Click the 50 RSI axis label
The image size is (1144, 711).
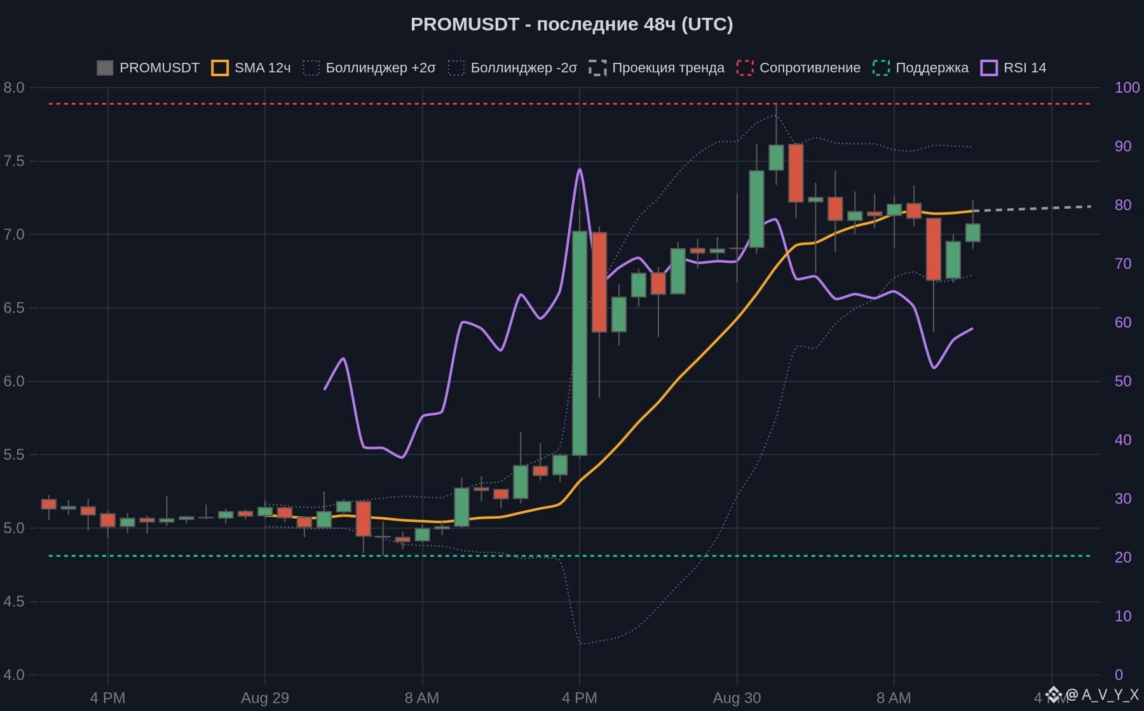[1123, 381]
